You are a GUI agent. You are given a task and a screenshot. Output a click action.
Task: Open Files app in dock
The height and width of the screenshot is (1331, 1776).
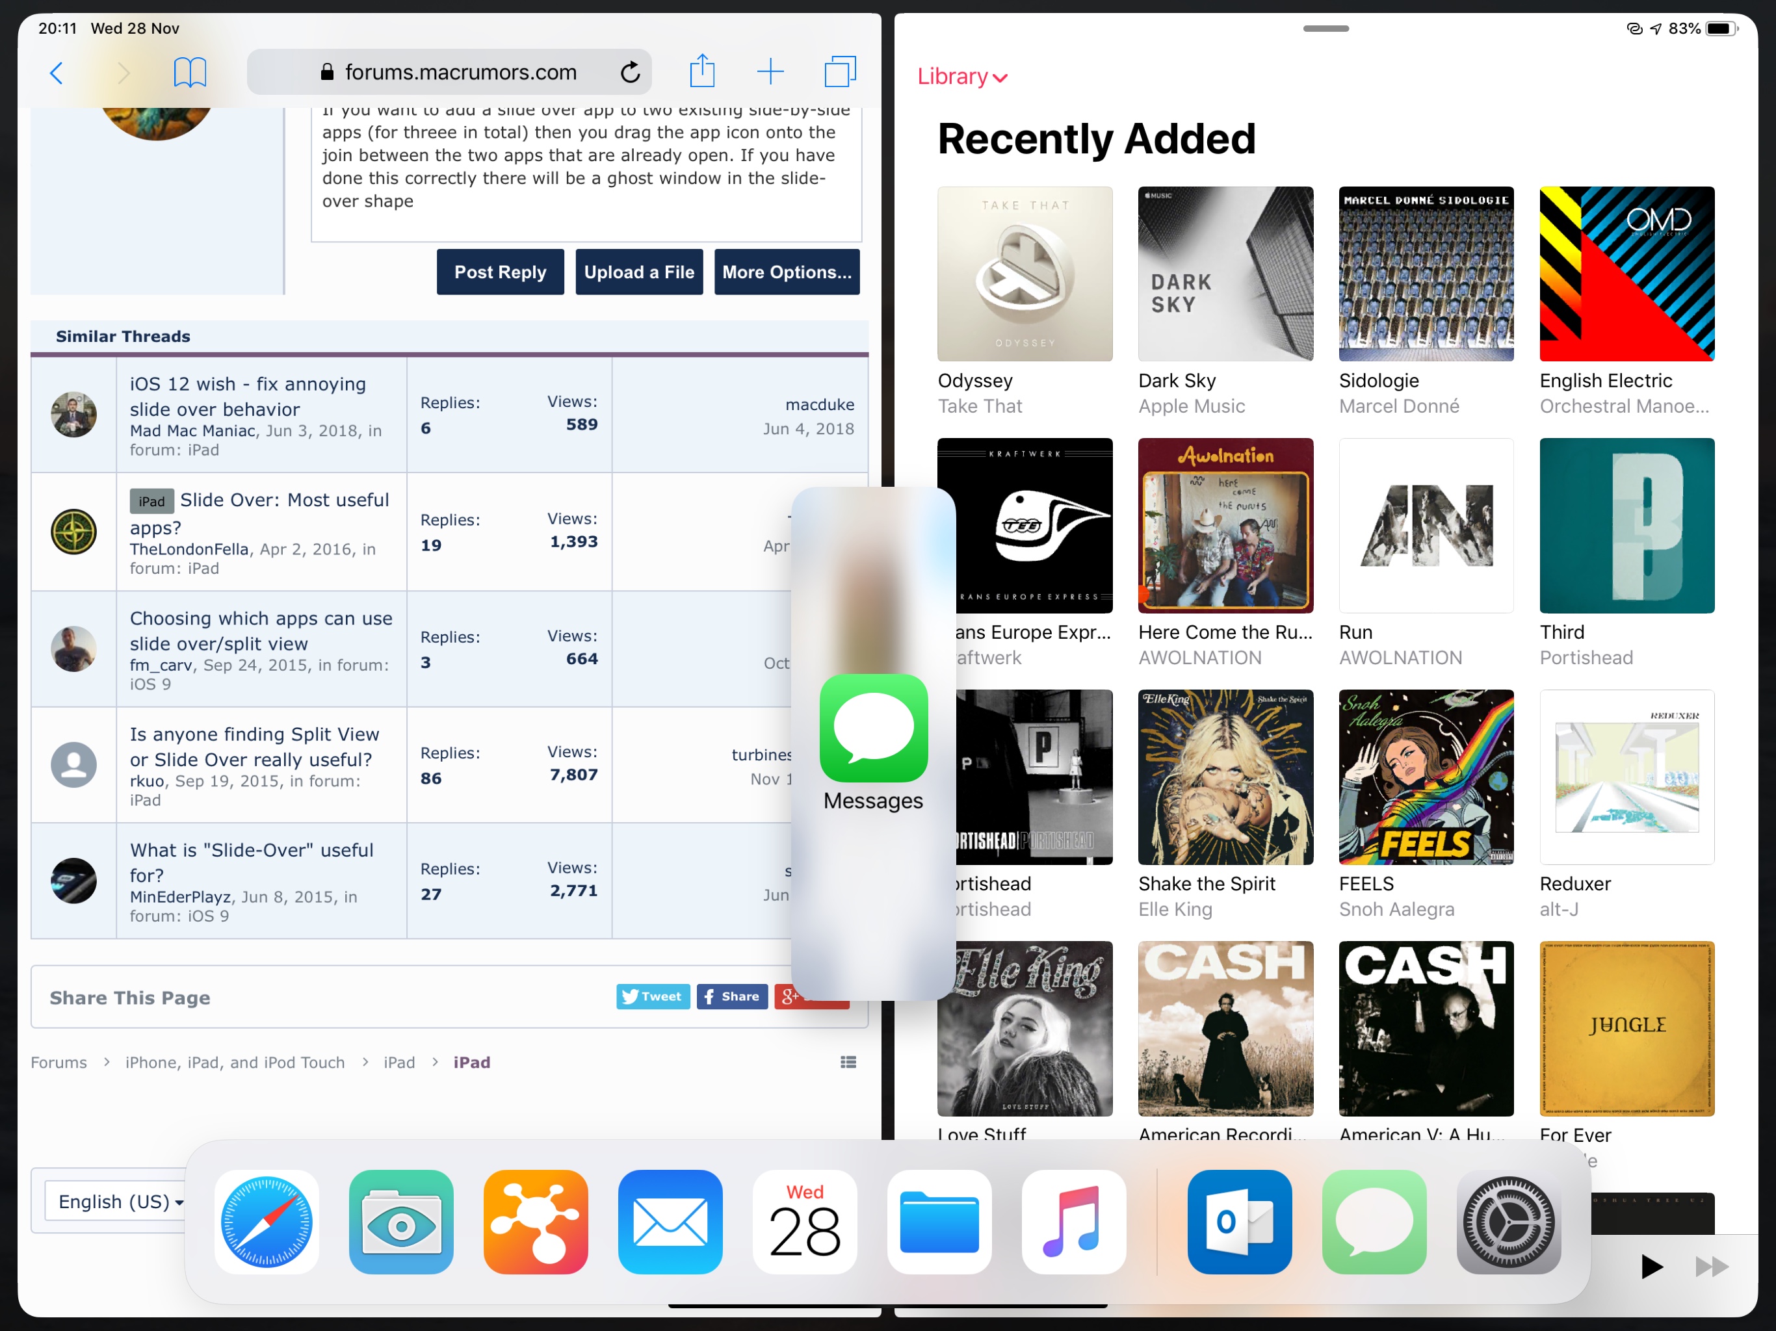tap(939, 1221)
